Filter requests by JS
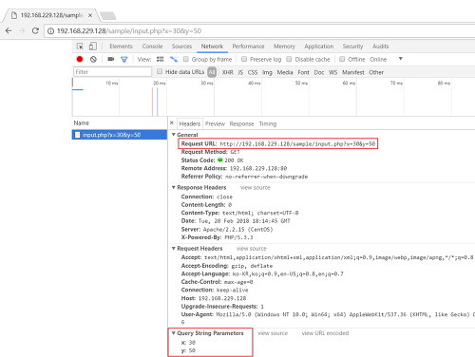This screenshot has height=357, width=475. click(x=240, y=72)
